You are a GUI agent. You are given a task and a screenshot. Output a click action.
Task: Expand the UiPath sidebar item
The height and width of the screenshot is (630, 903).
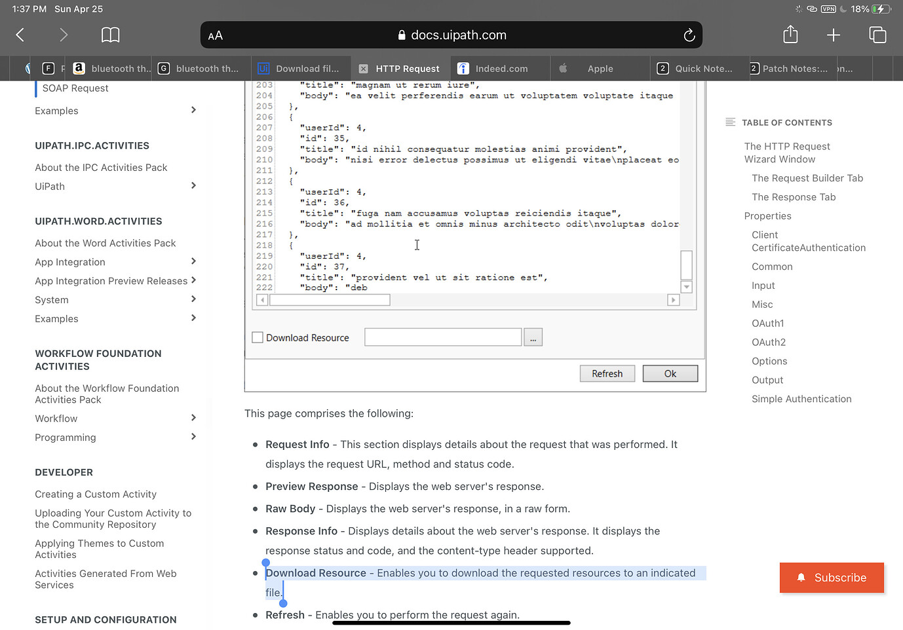pyautogui.click(x=193, y=185)
